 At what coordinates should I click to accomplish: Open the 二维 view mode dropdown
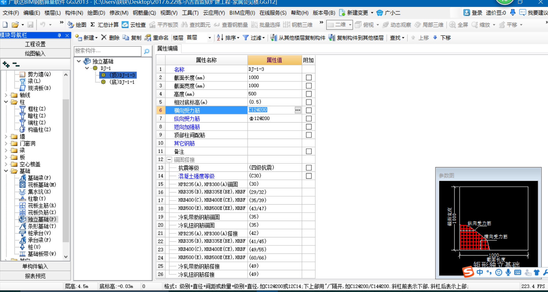pyautogui.click(x=350, y=25)
